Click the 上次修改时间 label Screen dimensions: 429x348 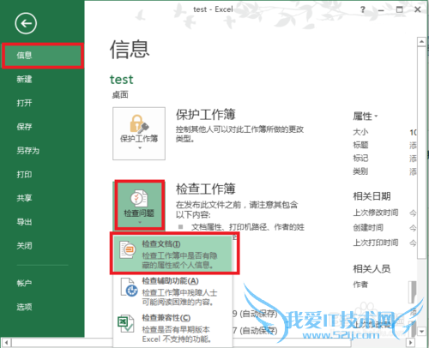pyautogui.click(x=376, y=213)
